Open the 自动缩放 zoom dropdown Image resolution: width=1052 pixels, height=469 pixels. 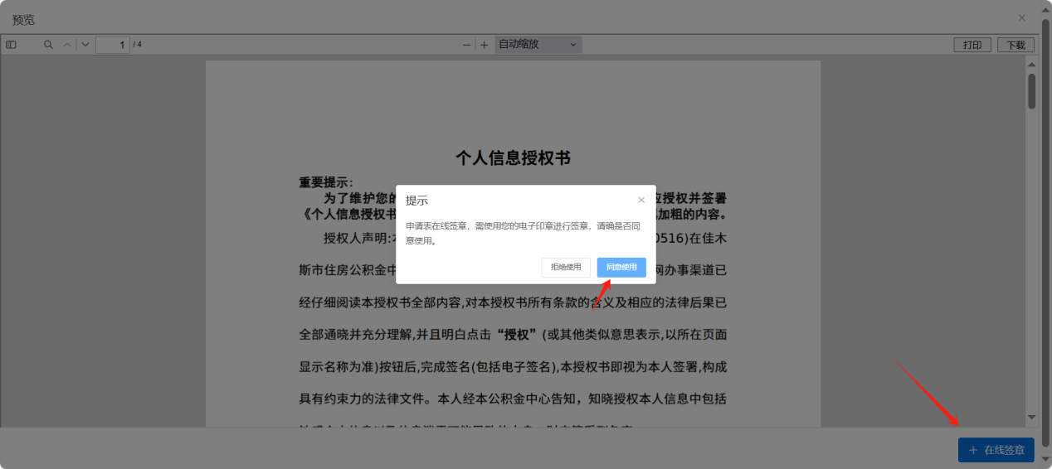[x=538, y=45]
